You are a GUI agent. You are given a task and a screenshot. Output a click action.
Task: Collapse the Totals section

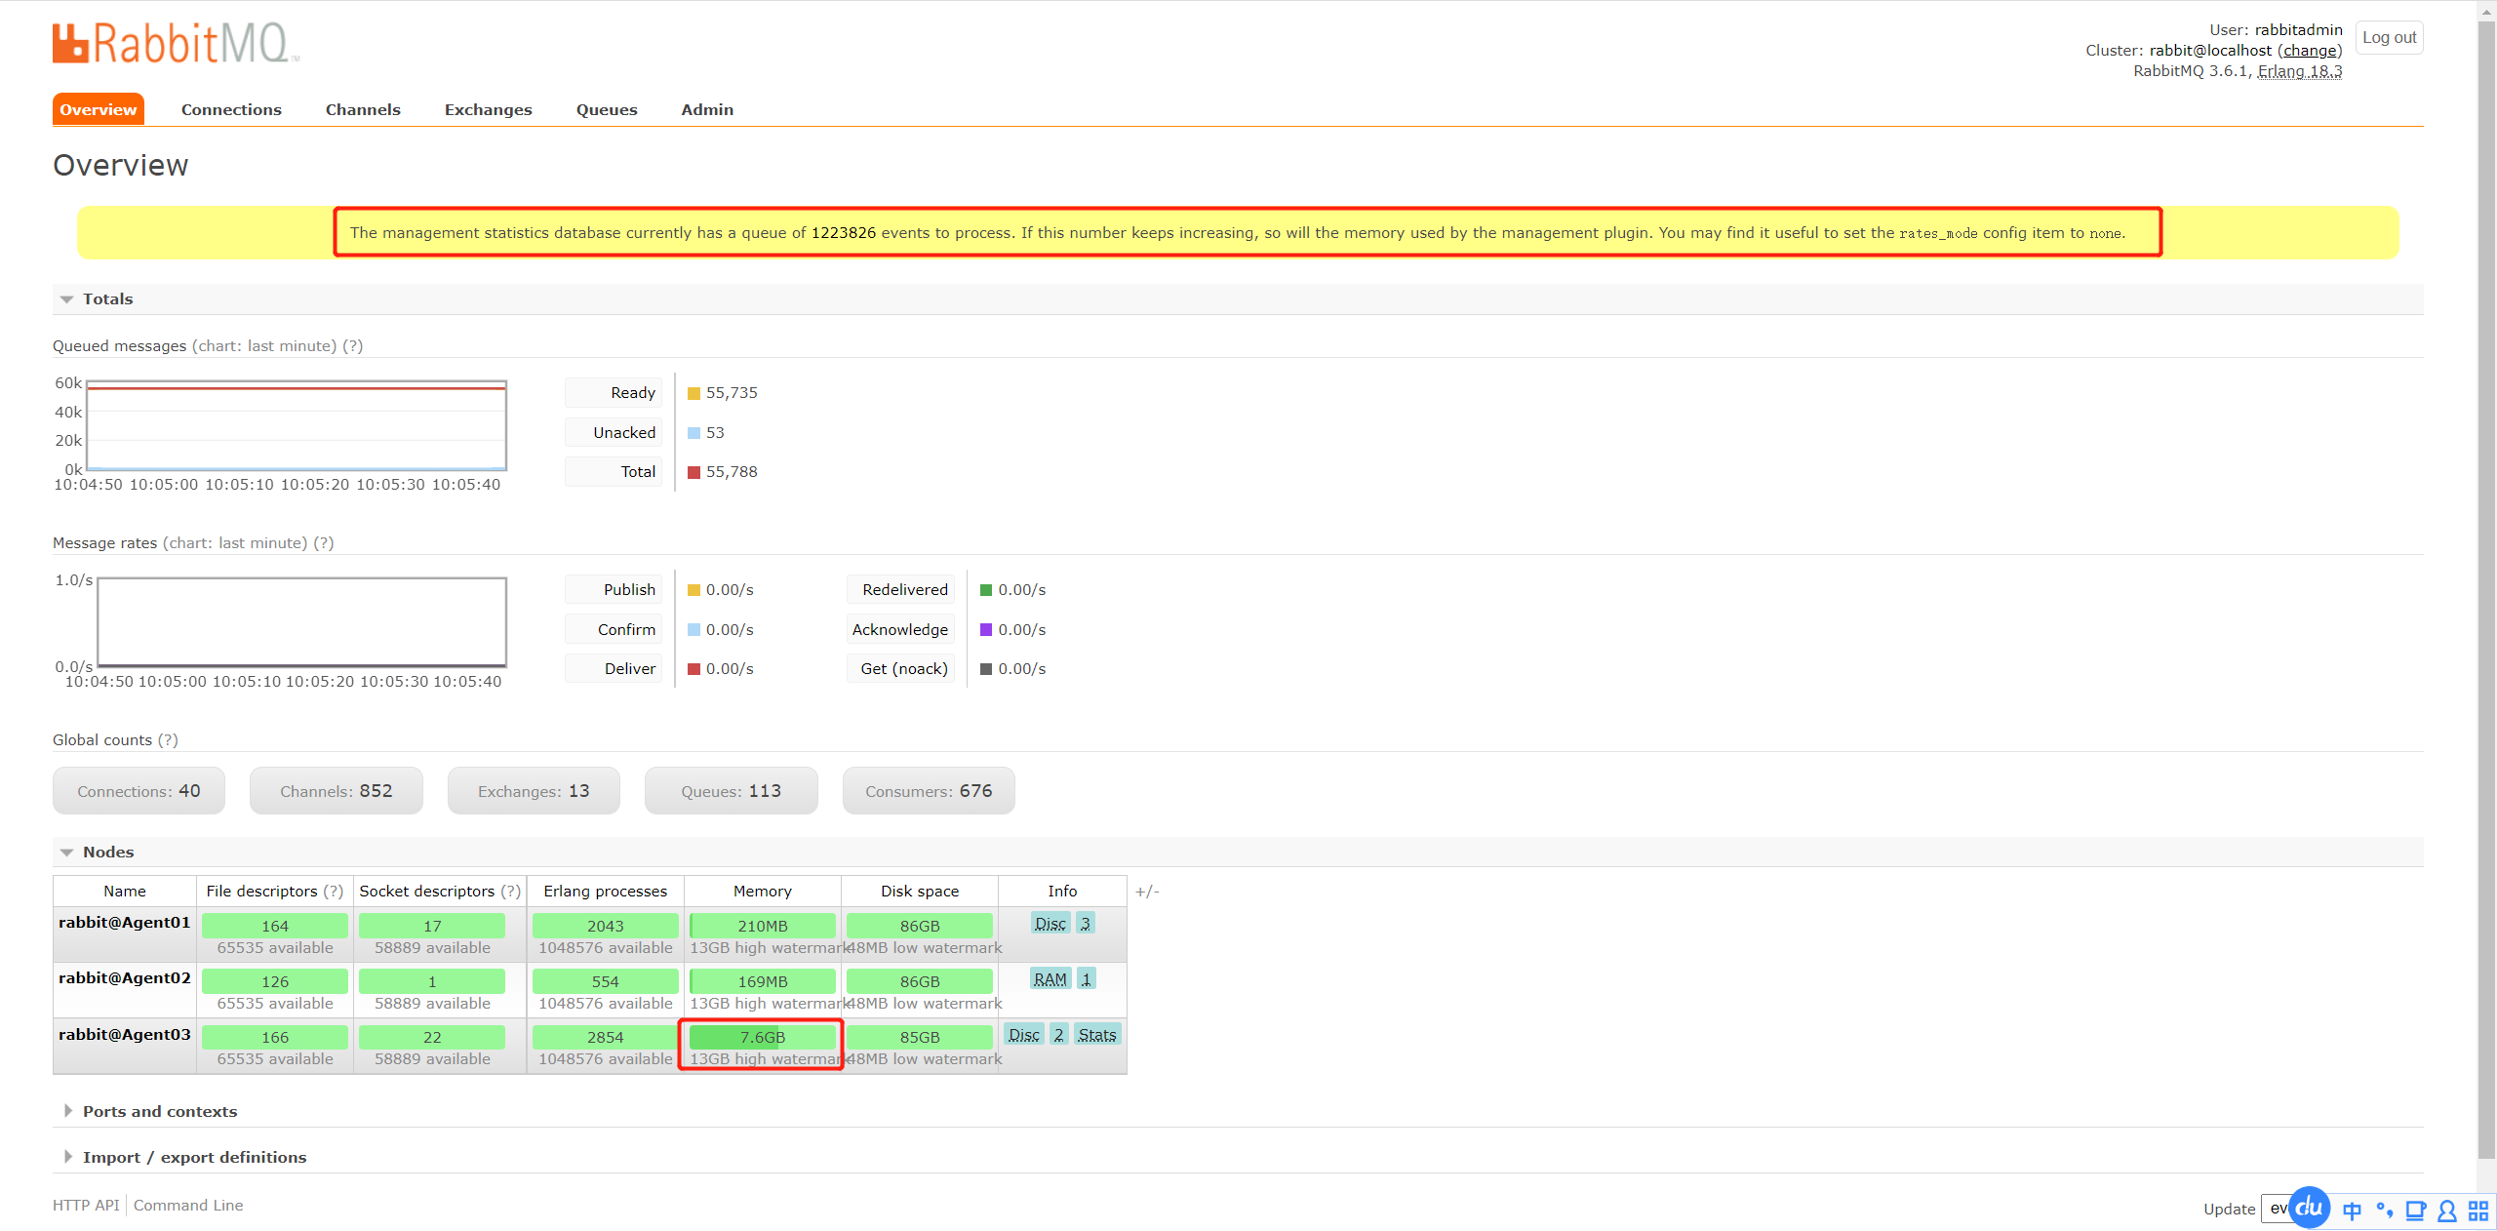coord(107,299)
